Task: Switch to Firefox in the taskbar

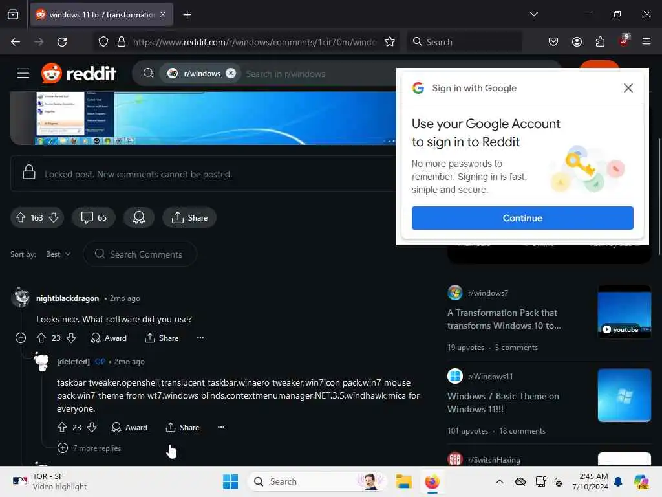Action: pyautogui.click(x=432, y=481)
